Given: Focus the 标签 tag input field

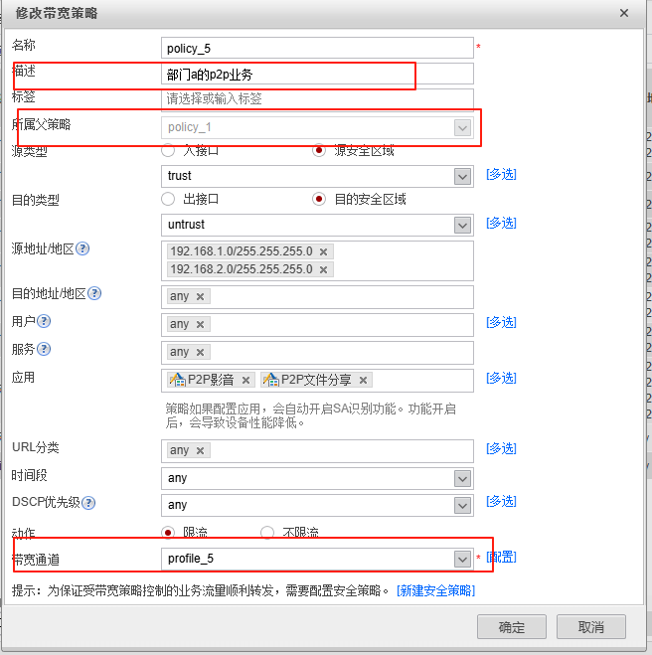Looking at the screenshot, I should coord(317,99).
